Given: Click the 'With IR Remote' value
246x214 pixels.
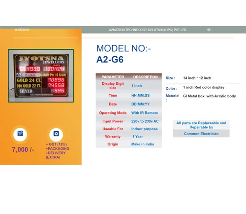Looking at the screenshot, I should [x=145, y=113].
